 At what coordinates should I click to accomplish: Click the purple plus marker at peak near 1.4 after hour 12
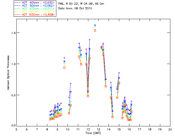coord(89,40)
